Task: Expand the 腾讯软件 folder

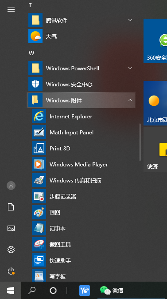Action: pos(81,20)
